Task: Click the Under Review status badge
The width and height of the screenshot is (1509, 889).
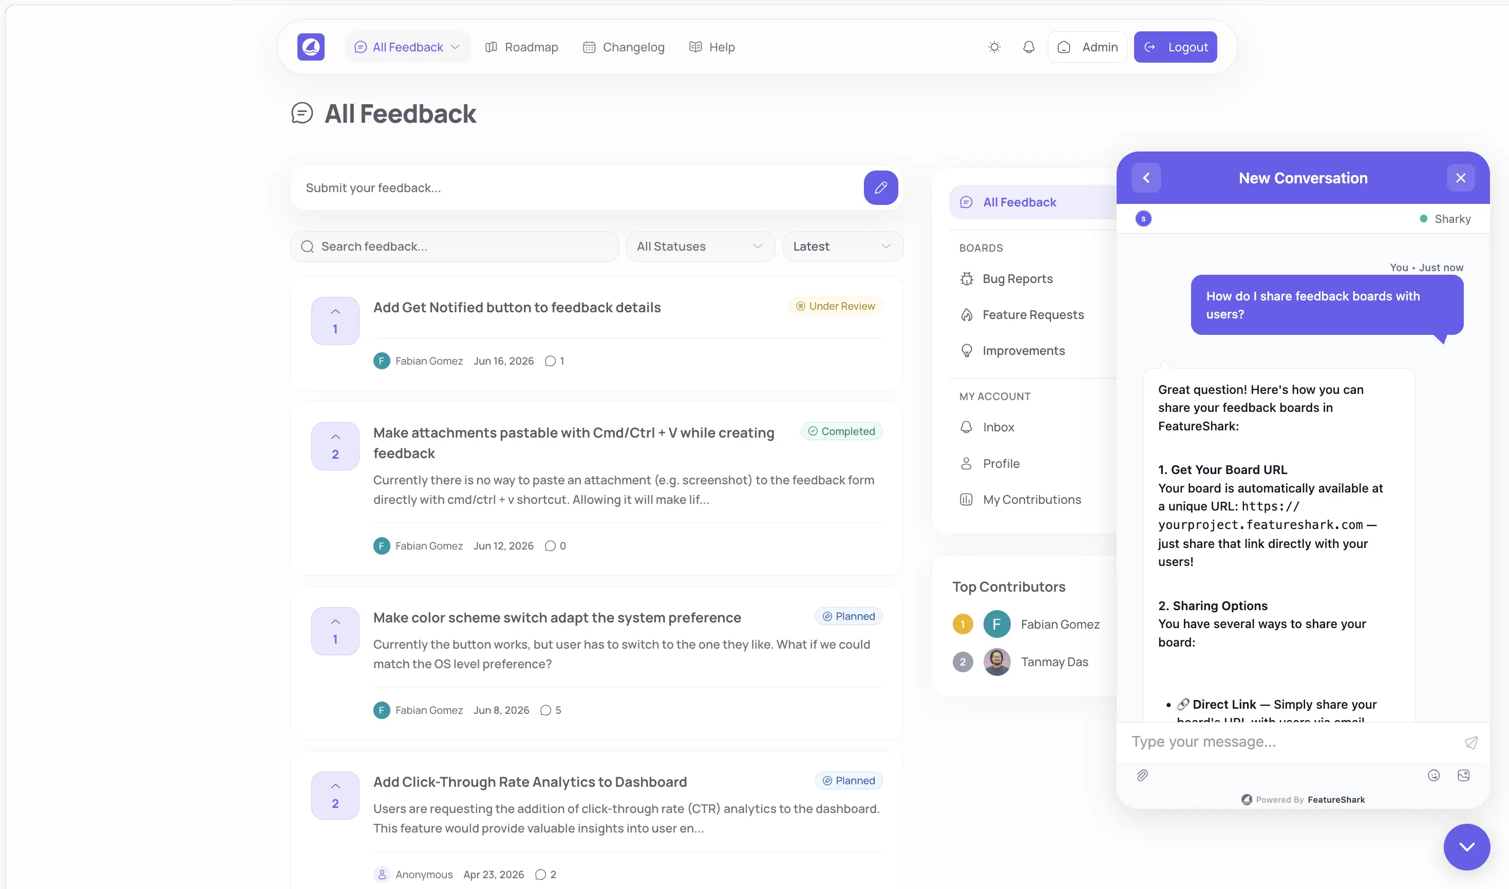Action: tap(836, 306)
